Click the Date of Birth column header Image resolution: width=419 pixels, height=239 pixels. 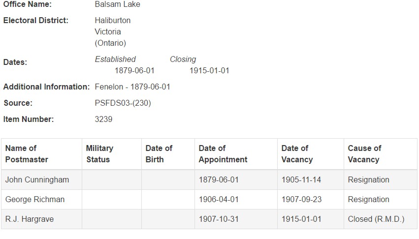point(159,154)
